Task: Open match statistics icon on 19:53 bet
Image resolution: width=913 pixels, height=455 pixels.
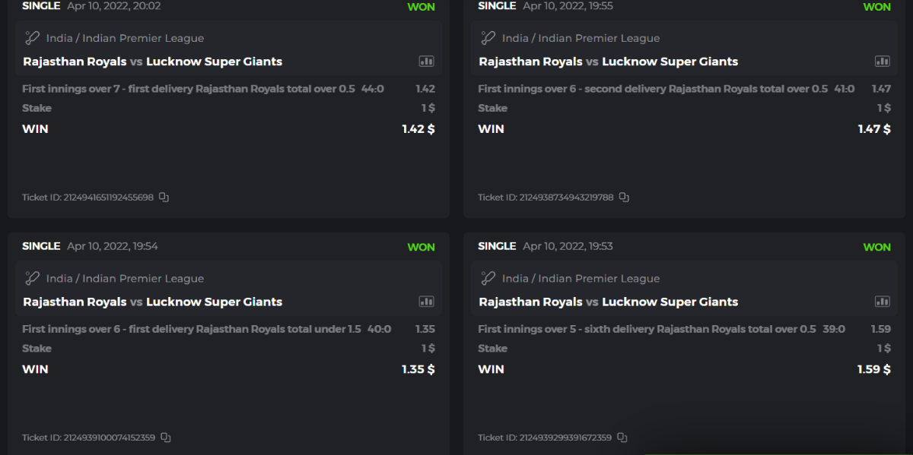Action: pos(883,302)
